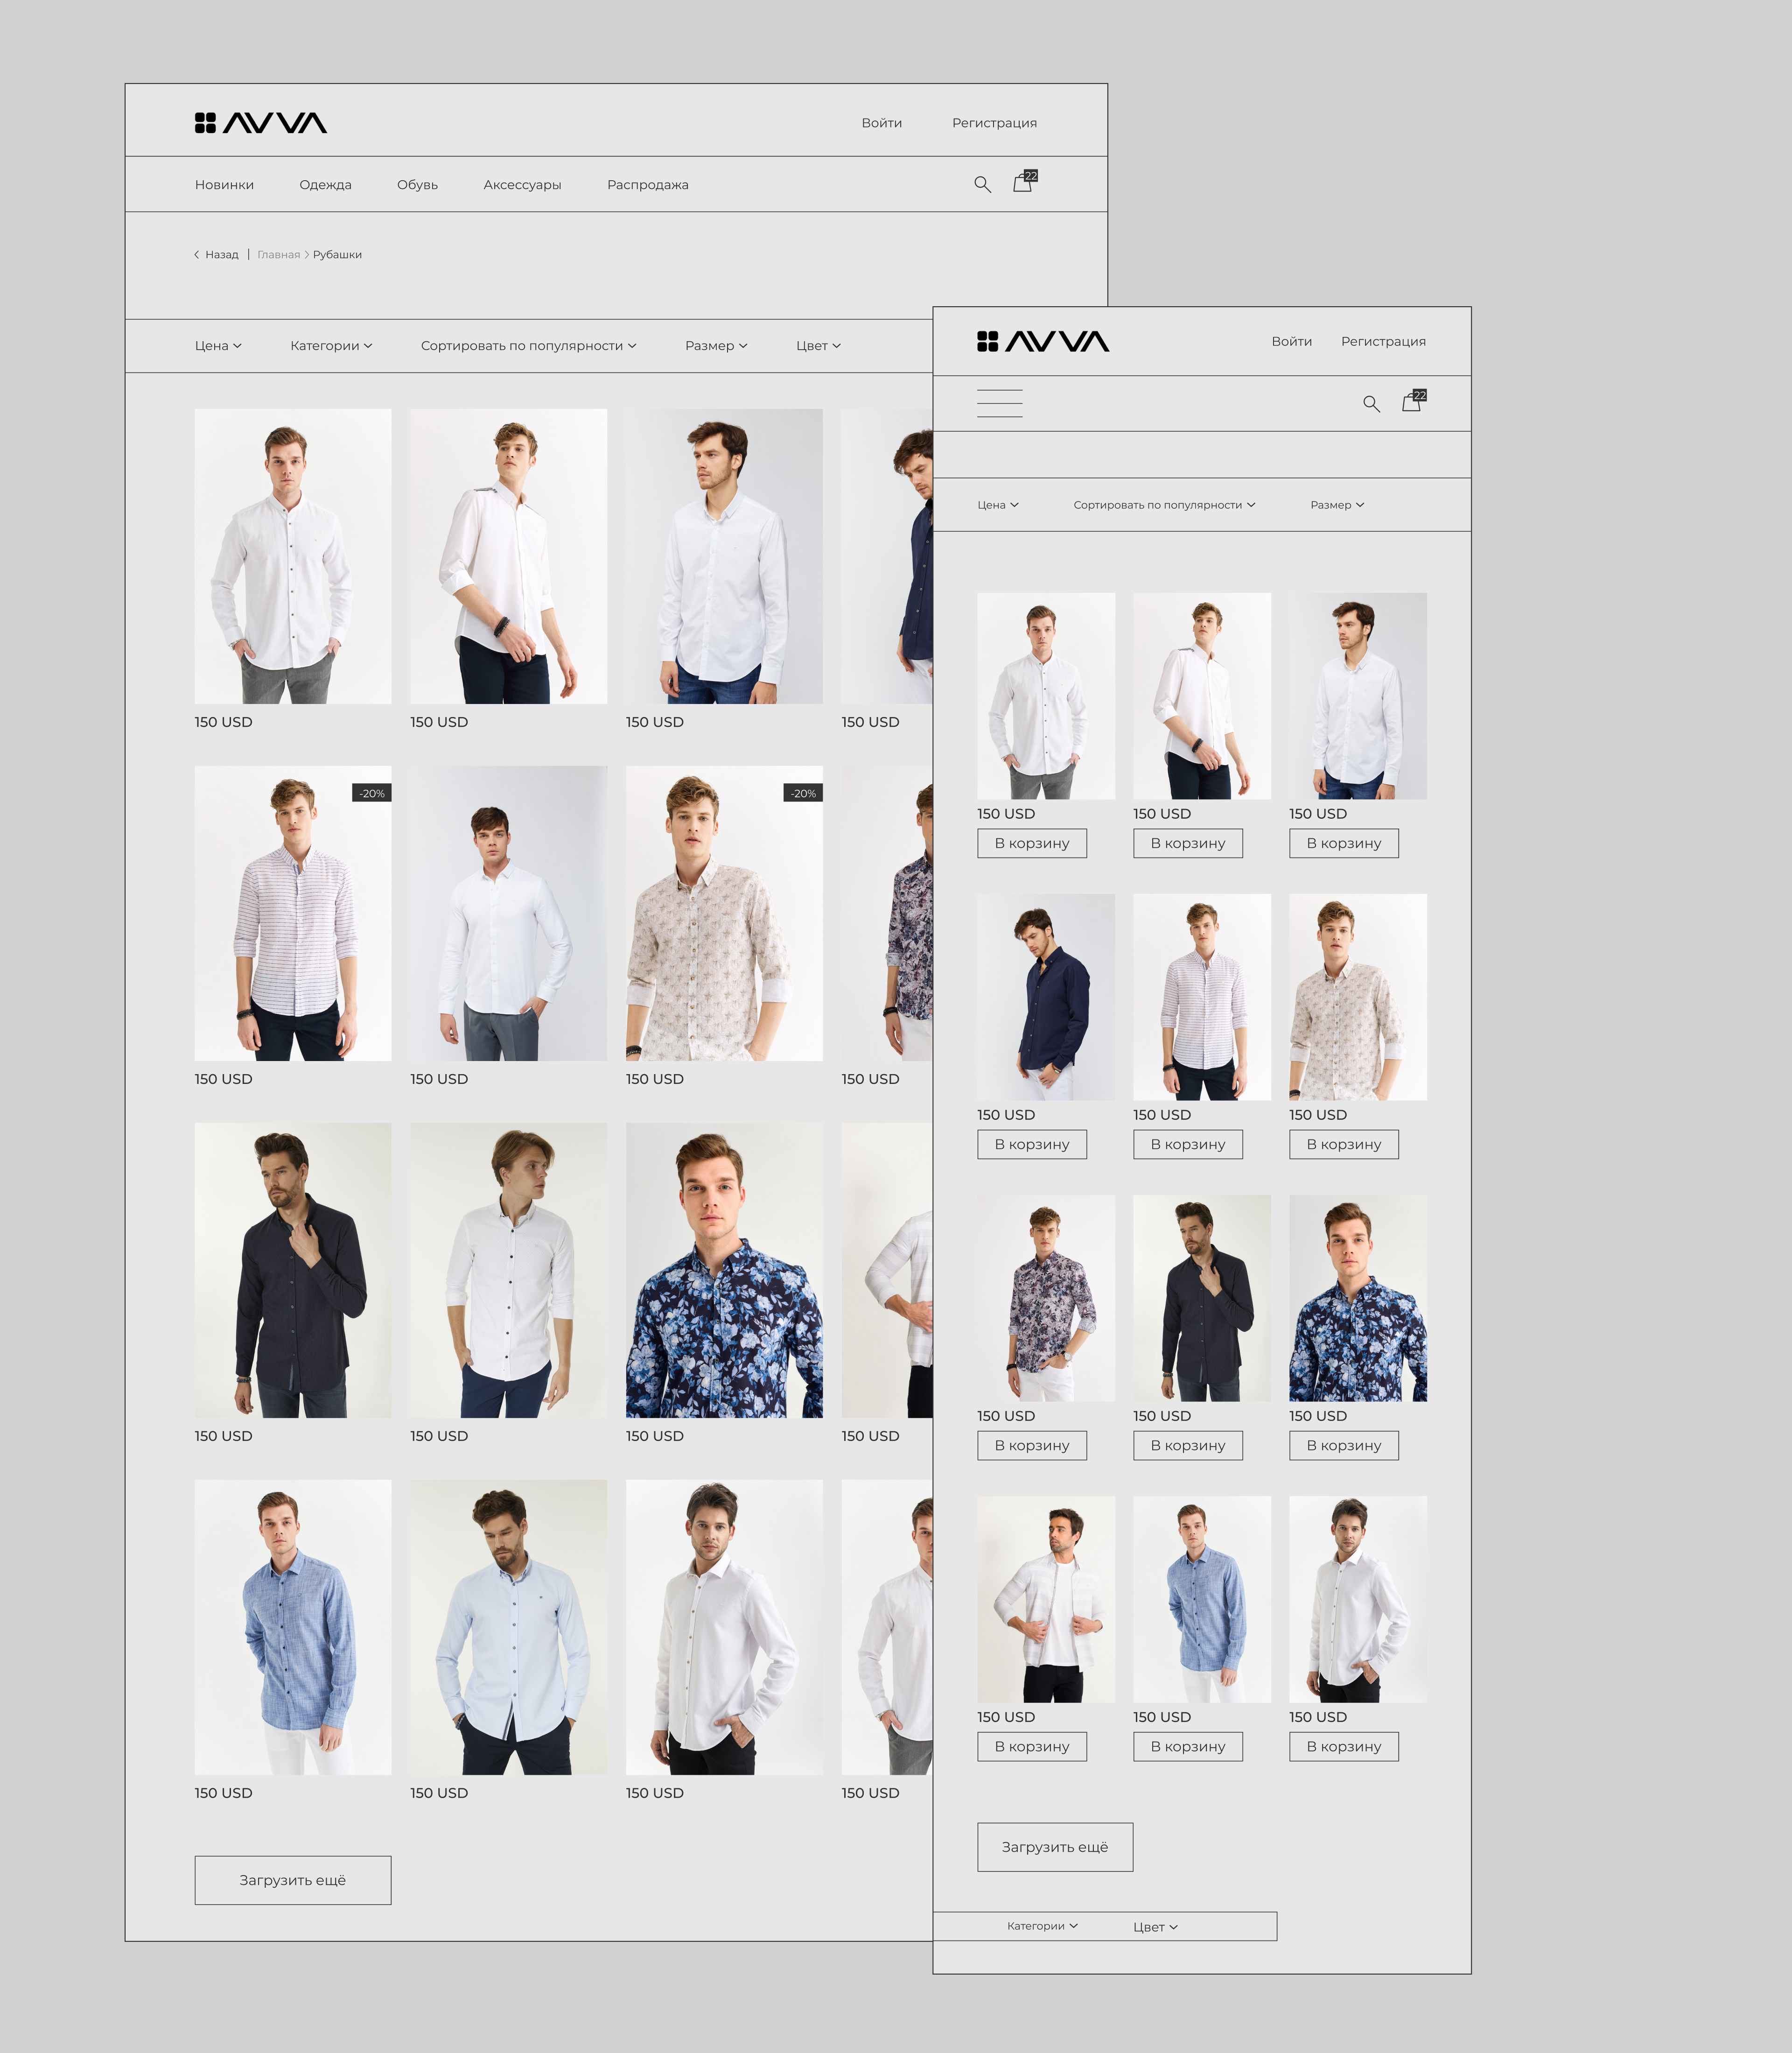Open the shopping cart in desktop layout
Image resolution: width=1792 pixels, height=2053 pixels.
click(x=1025, y=181)
